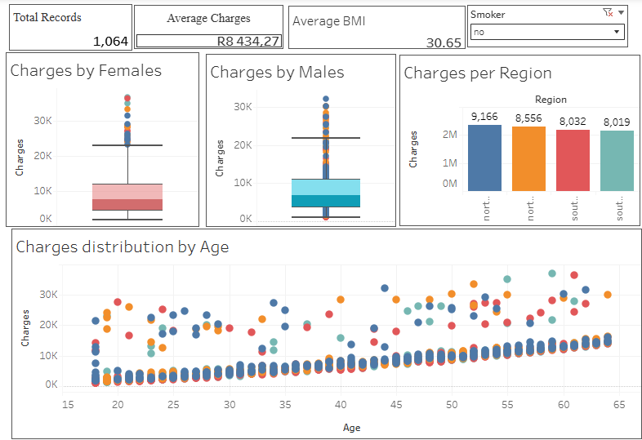Select the 'Charges per Region' chart title
This screenshot has width=642, height=440.
(477, 73)
